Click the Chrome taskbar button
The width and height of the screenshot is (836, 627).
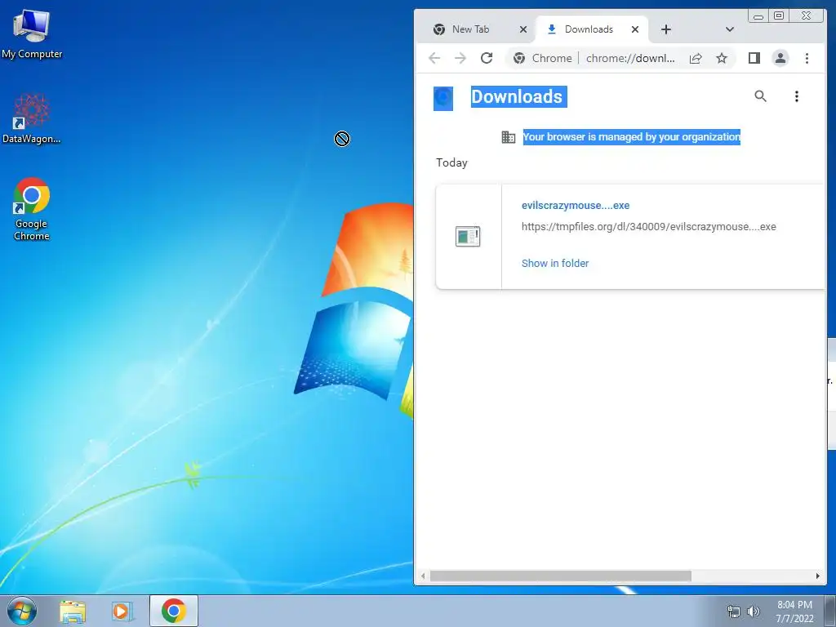coord(174,611)
